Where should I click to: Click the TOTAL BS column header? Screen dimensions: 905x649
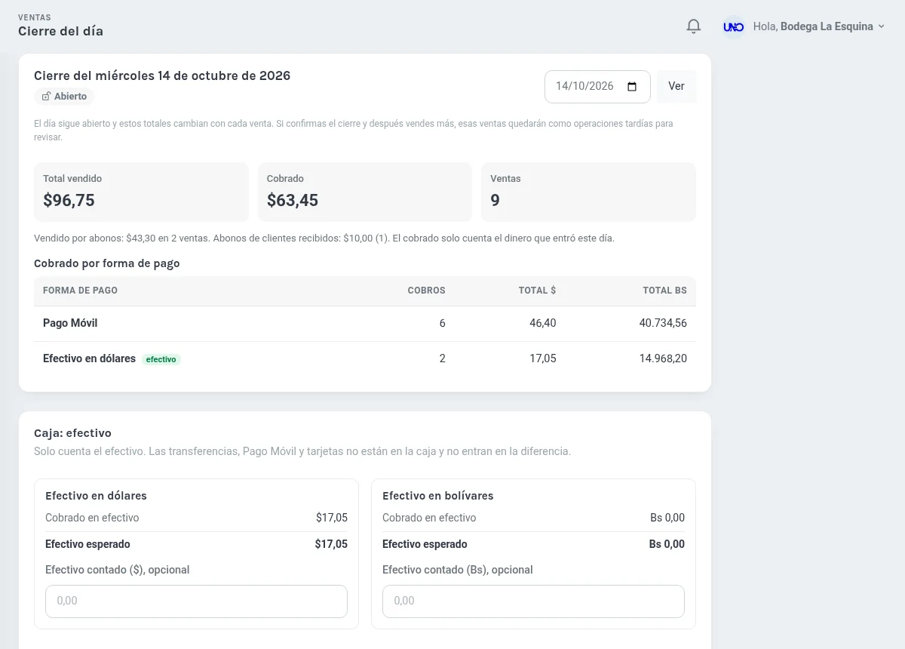pos(664,291)
